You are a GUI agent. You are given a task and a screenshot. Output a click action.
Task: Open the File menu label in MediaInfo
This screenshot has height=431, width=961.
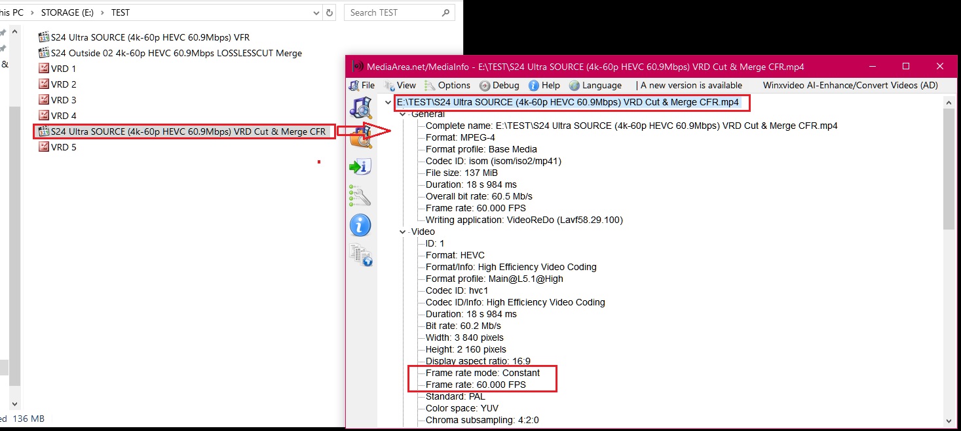[x=368, y=85]
